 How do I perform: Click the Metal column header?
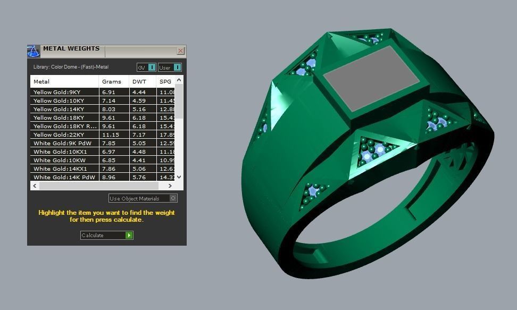(x=64, y=81)
